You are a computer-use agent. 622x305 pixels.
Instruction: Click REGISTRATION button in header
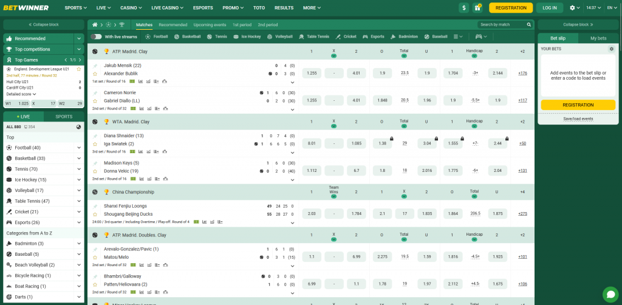511,7
